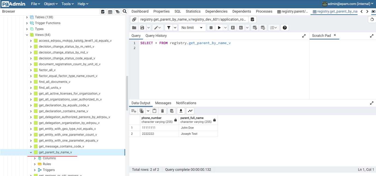This screenshot has height=176, width=376.
Task: Click the Filtered Rows icon in Browser header
Action: (118, 12)
